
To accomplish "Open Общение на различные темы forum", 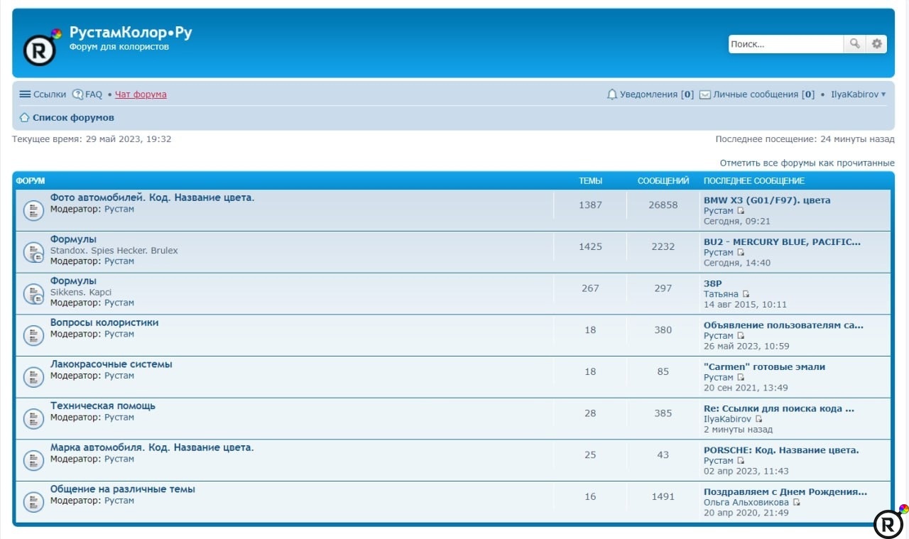I will [x=122, y=489].
